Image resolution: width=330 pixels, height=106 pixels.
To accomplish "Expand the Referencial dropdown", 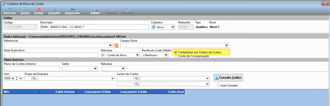I will [x=111, y=45].
